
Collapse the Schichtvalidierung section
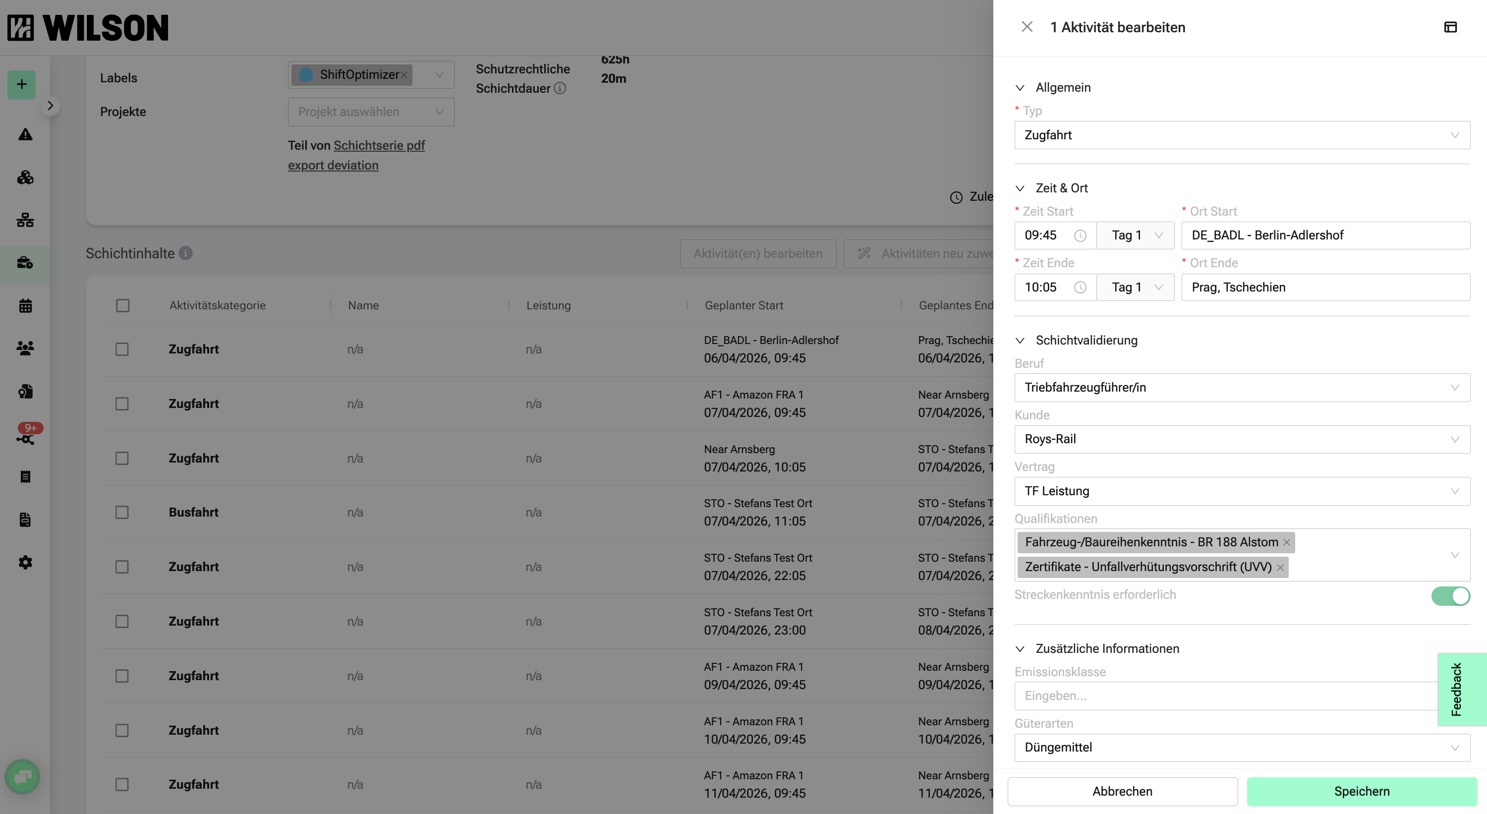point(1020,341)
